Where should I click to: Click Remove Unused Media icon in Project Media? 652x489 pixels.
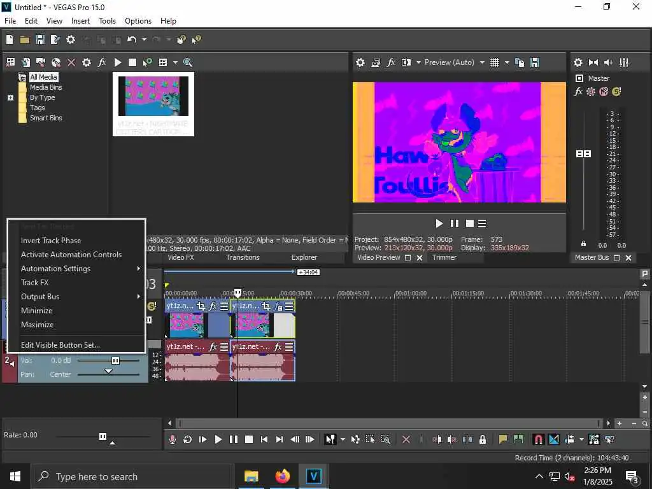[10, 62]
